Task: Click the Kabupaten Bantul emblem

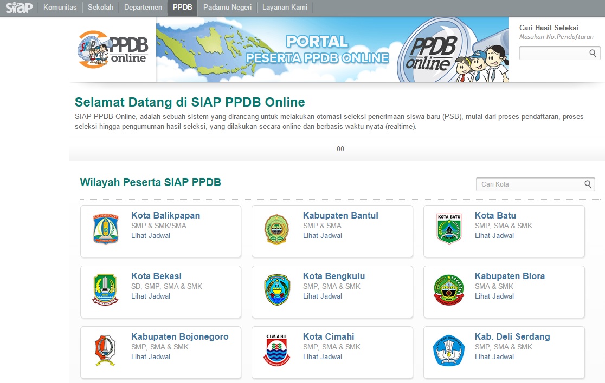Action: tap(276, 229)
